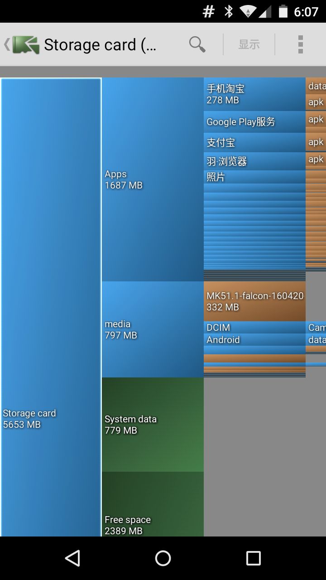326x580 pixels.
Task: Select the 手机淘宝 278 MB block
Action: pos(254,94)
